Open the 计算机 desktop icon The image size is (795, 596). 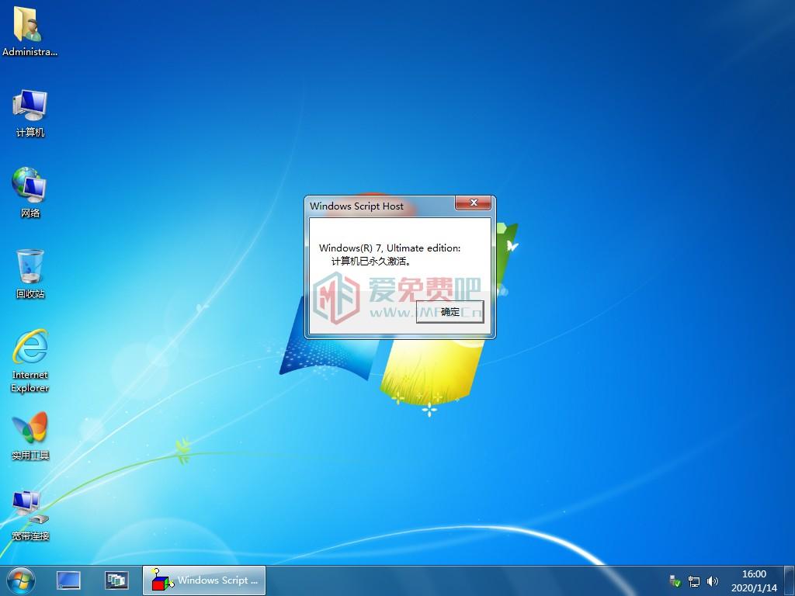(30, 113)
